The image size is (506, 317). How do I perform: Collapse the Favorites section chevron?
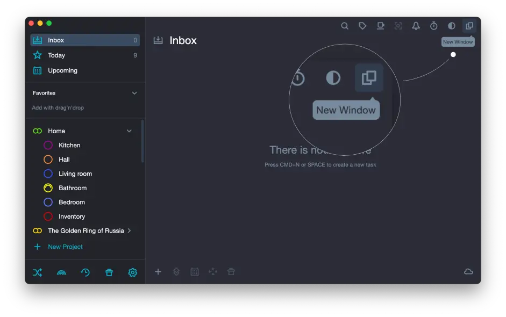(134, 93)
